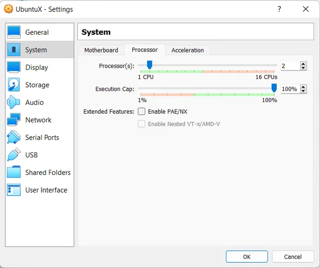Decrease execution cap with down arrow
The width and height of the screenshot is (320, 268).
pos(303,91)
